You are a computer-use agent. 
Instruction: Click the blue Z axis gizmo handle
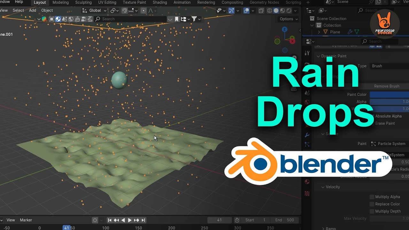(284, 29)
